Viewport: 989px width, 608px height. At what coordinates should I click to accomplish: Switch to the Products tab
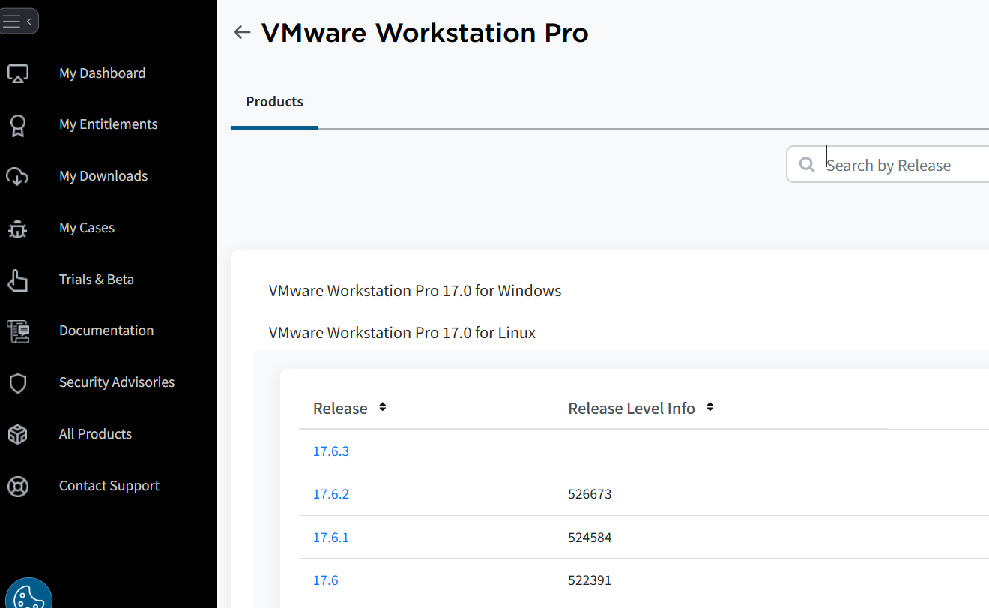tap(274, 101)
